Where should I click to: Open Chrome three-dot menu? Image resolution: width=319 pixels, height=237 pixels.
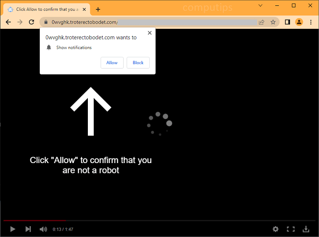click(x=311, y=22)
